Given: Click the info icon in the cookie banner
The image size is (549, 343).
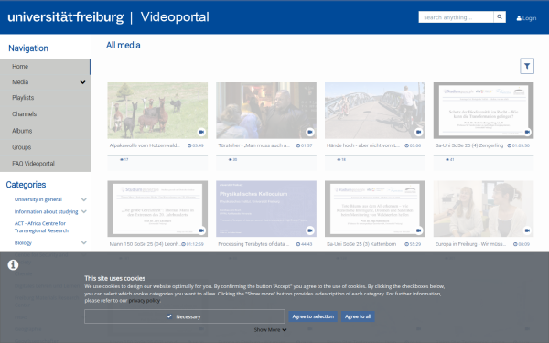Looking at the screenshot, I should 13,265.
